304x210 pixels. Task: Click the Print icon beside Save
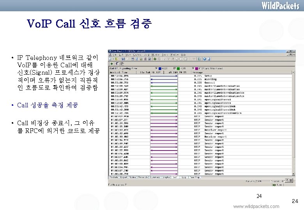127,59
